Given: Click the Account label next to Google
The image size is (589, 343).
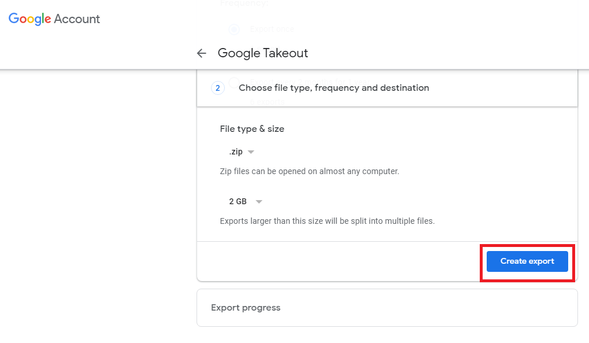Looking at the screenshot, I should 78,19.
